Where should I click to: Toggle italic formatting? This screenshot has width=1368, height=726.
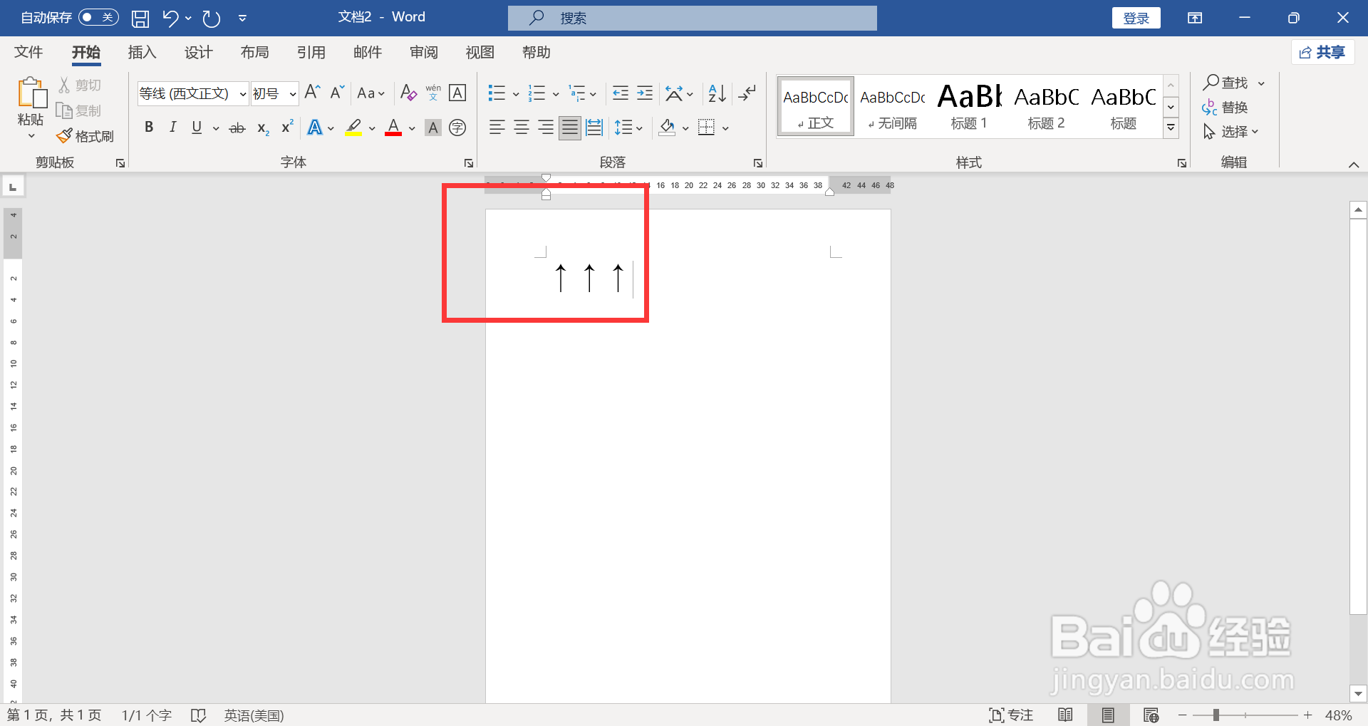(x=172, y=128)
